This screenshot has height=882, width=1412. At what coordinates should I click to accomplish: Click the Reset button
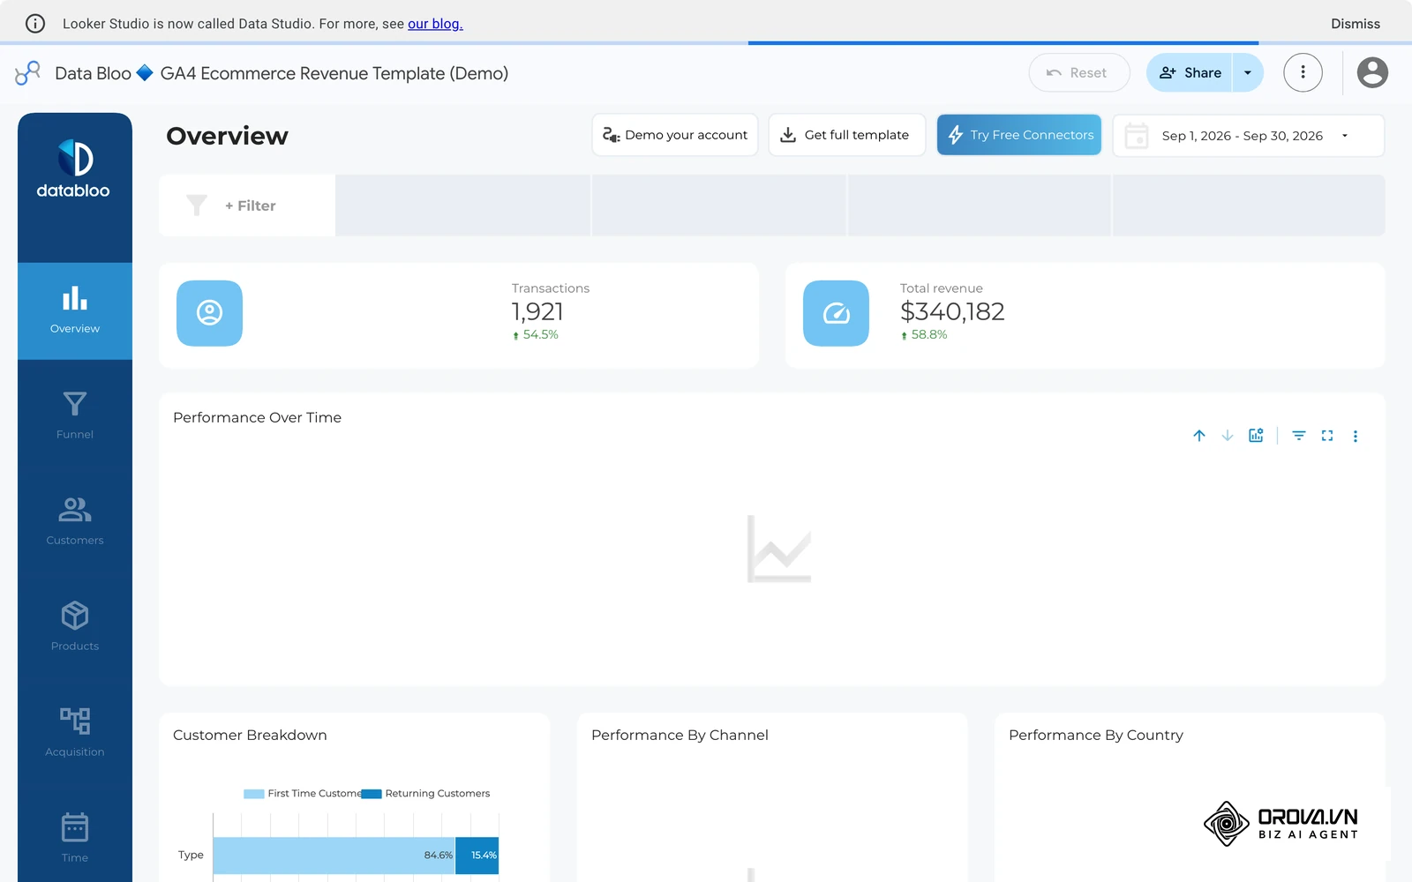[x=1078, y=72]
